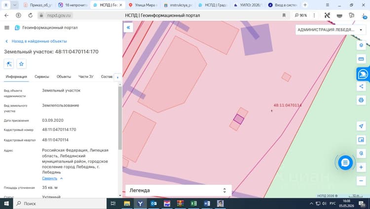This screenshot has height=209, width=370.
Task: Open the map layers icon
Action: 361,45
